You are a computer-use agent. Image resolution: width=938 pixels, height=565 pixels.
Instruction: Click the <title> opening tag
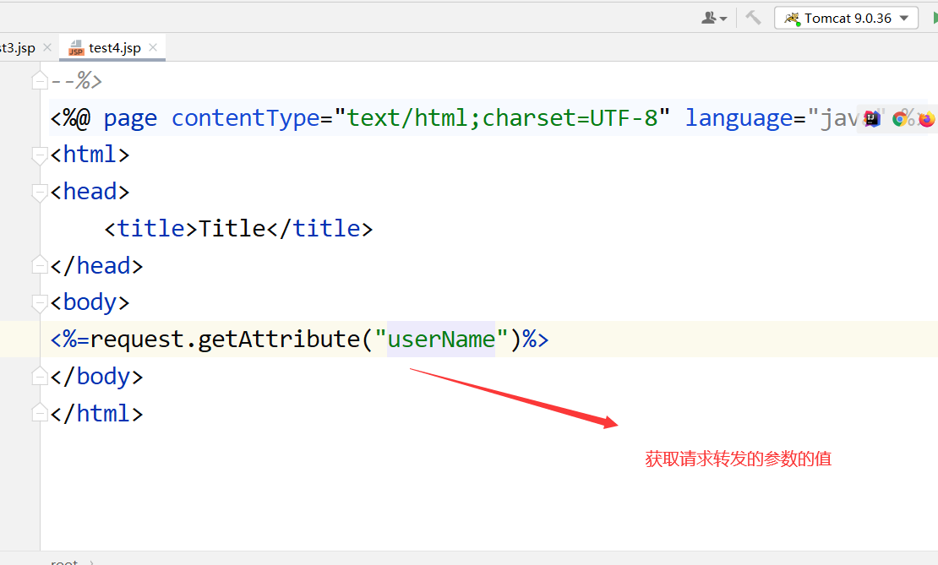[150, 228]
